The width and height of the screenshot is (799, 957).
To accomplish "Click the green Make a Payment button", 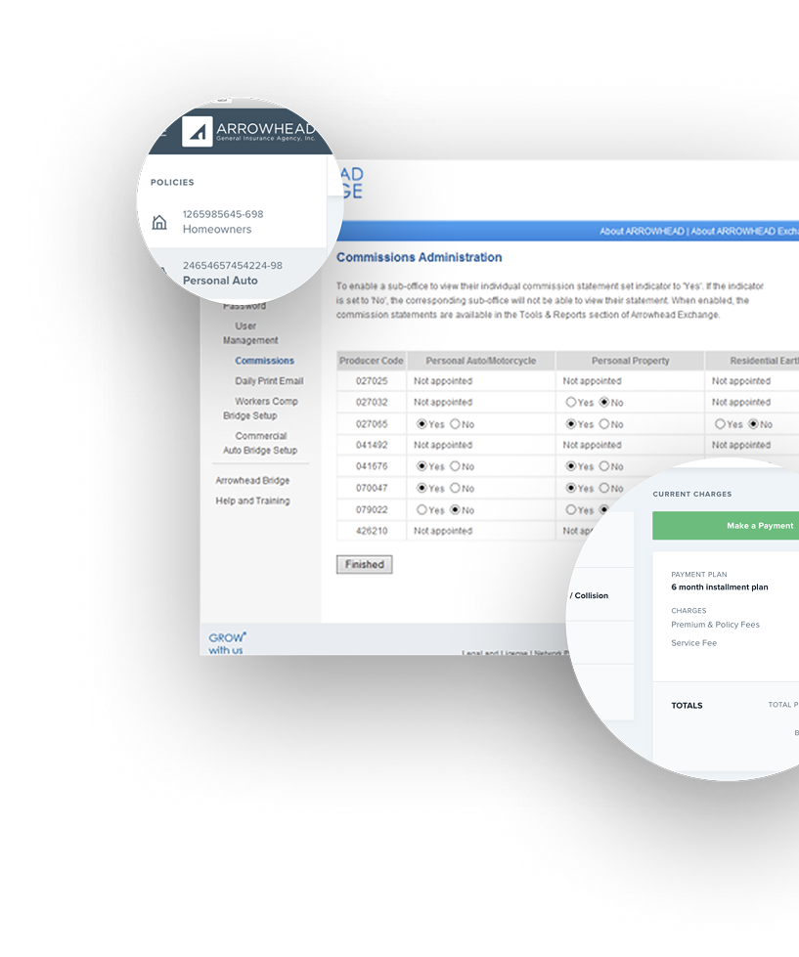I will (x=726, y=526).
